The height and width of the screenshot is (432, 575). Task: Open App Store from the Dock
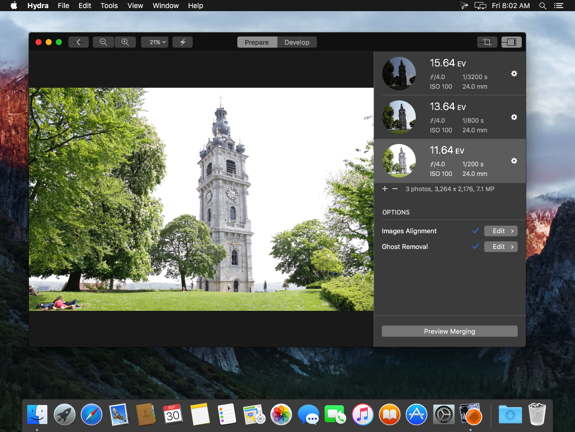417,415
